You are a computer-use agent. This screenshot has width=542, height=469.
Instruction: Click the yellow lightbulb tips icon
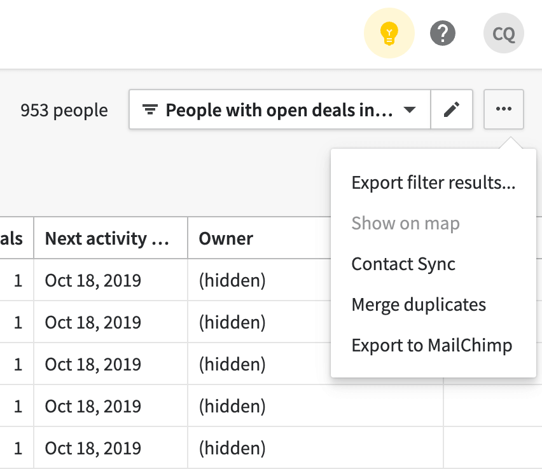(x=389, y=32)
